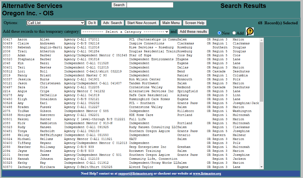The height and width of the screenshot is (178, 303).
Task: Click the Search button
Action: [x=119, y=5]
